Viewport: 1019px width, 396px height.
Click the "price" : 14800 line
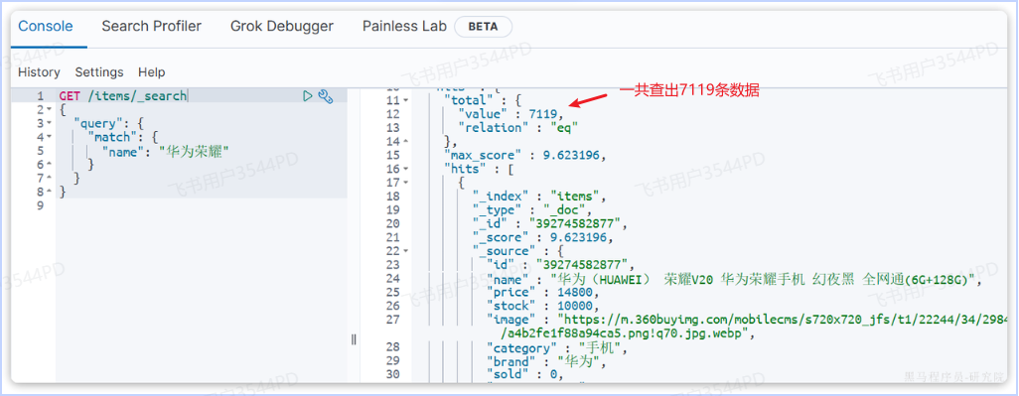tap(542, 293)
